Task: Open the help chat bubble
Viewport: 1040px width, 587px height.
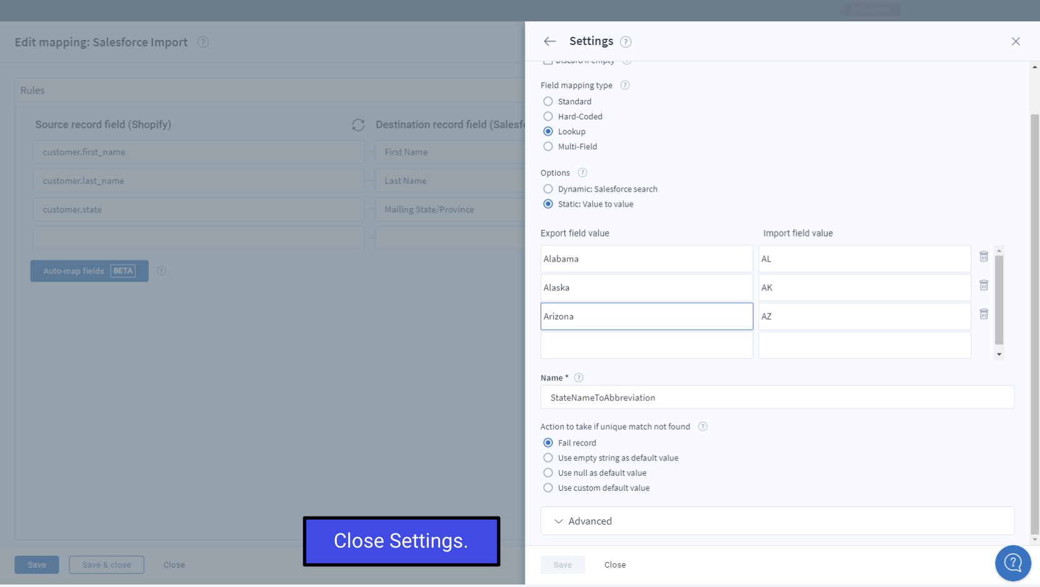Action: (x=1012, y=563)
